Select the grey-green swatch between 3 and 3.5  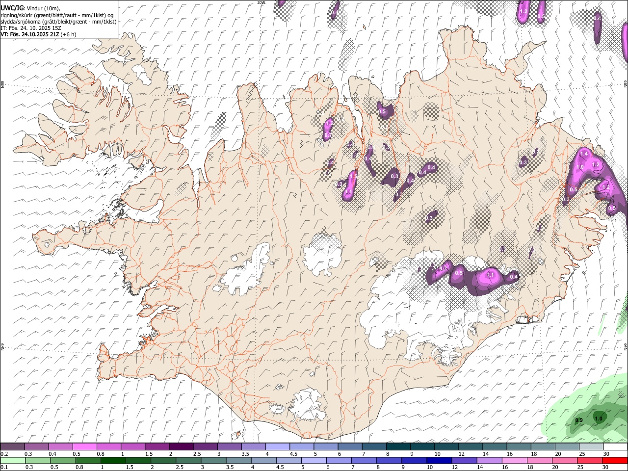tap(213, 460)
